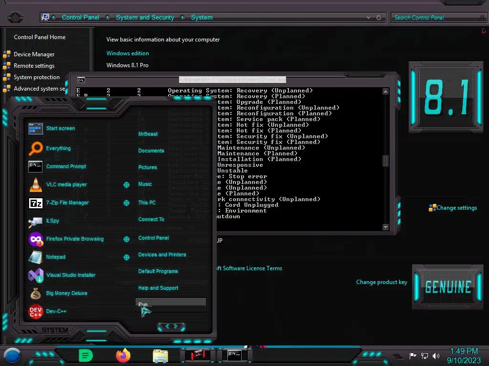This screenshot has width=489, height=366.
Task: Open System protection link
Action: tap(36, 77)
